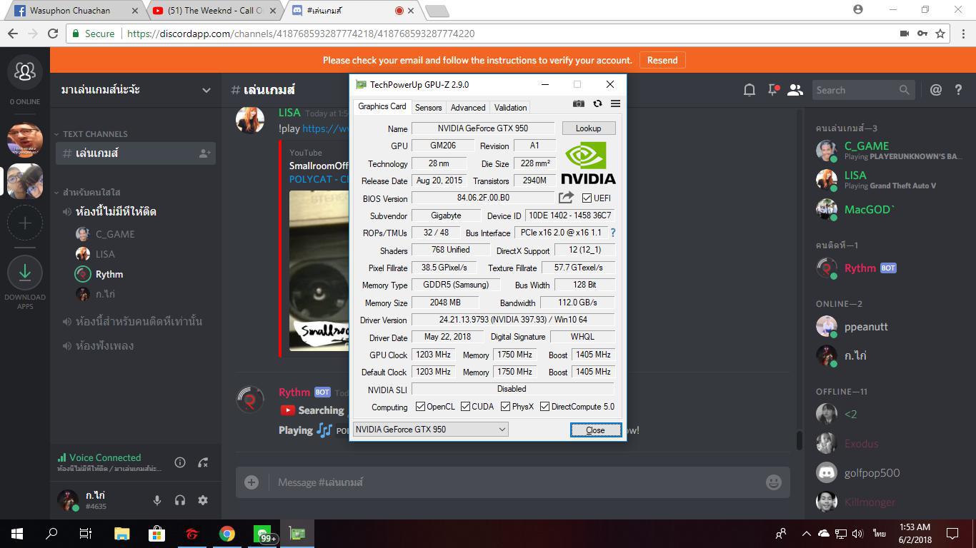Open the LINE app on the taskbar
The width and height of the screenshot is (976, 548).
coord(263,533)
